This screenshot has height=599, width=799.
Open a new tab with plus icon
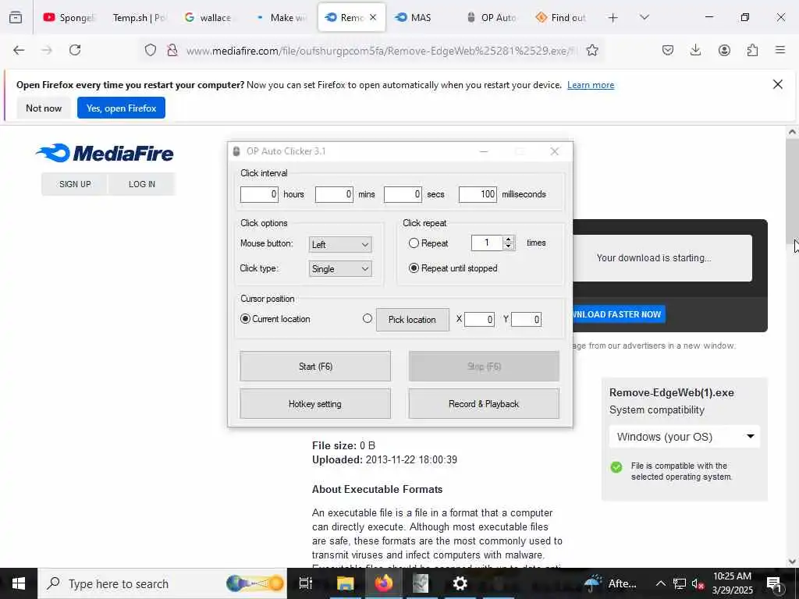pyautogui.click(x=613, y=18)
